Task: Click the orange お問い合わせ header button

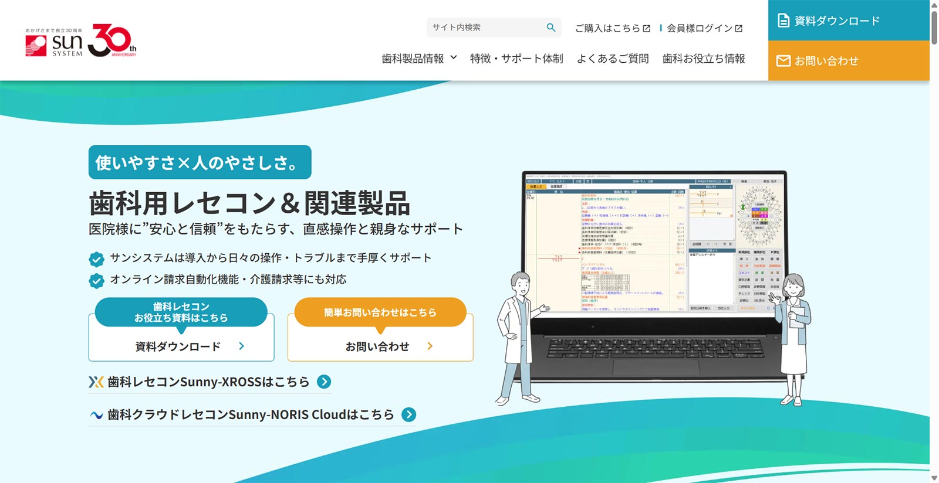Action: click(x=849, y=60)
